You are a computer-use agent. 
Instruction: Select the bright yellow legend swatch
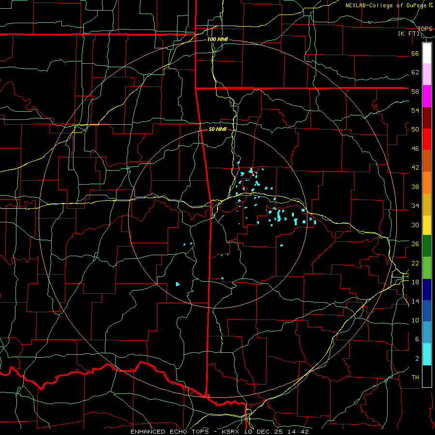coord(427,225)
